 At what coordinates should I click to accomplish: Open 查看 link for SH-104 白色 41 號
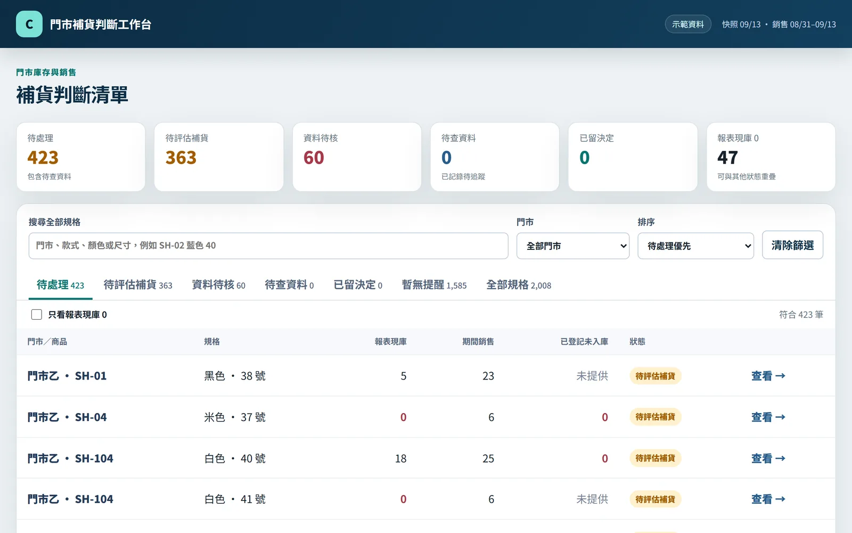click(x=768, y=499)
